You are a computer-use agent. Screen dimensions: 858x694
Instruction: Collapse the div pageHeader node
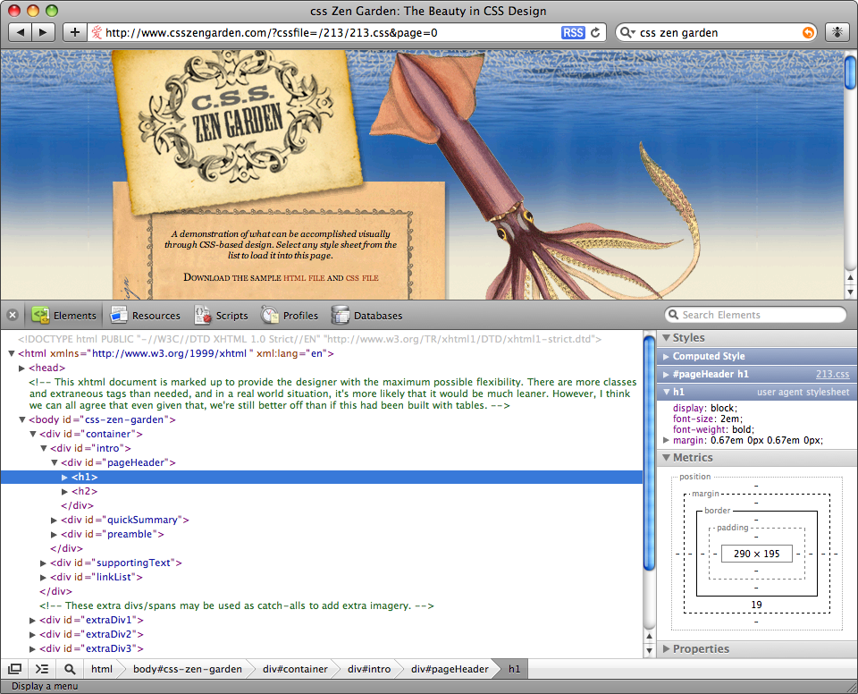55,462
